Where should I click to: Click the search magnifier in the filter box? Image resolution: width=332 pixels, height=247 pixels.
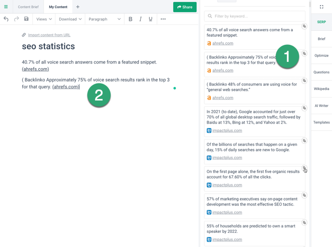pyautogui.click(x=210, y=16)
